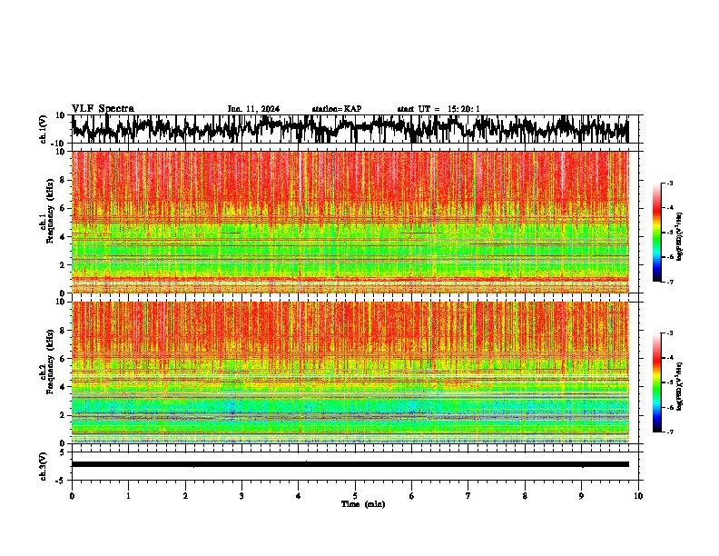Click the ch.2 frequency spectrogram panel
The image size is (719, 556).
350,372
